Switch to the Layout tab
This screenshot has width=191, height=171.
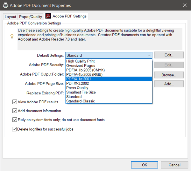11,17
